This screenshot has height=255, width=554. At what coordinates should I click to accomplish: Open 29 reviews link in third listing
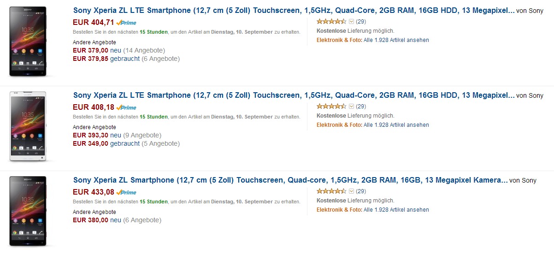pos(361,191)
